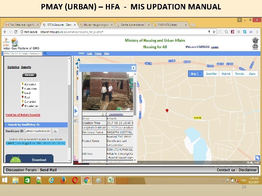
Task: Click the overview map icon at map corner
Action: pos(258,158)
